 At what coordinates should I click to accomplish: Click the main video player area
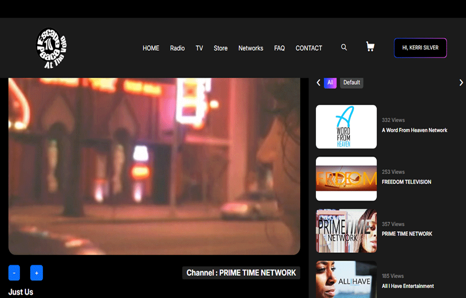click(x=154, y=166)
